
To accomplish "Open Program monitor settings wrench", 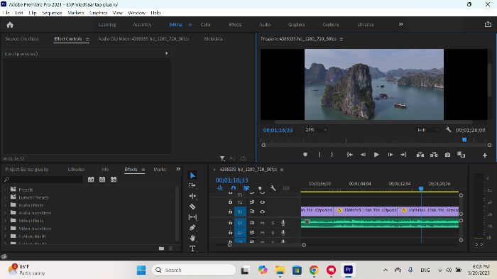I will 448,130.
